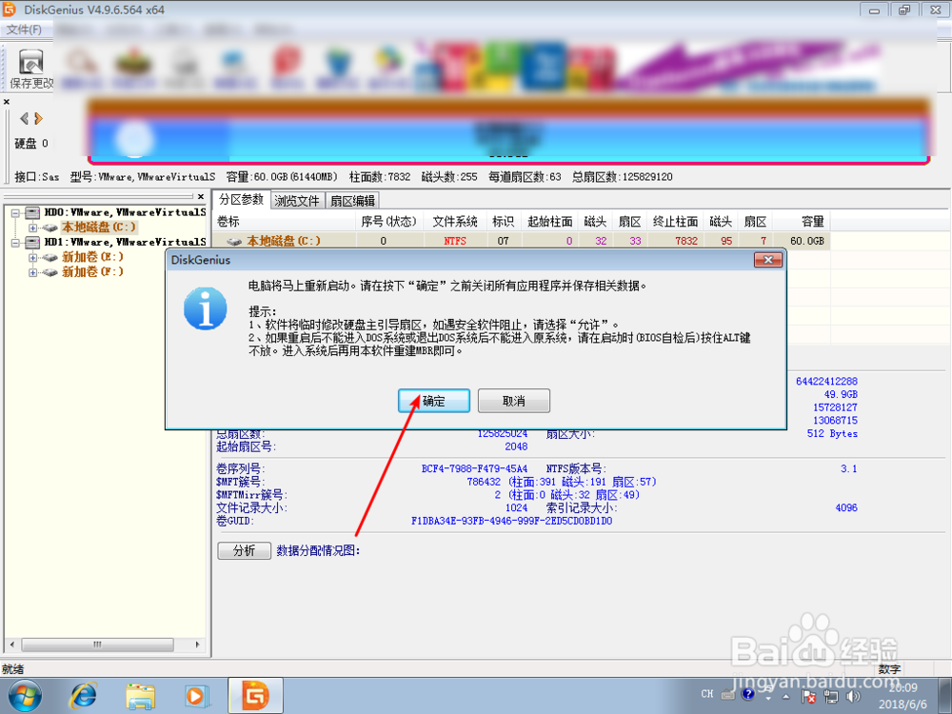
Task: Select 新加卷(E:) in the tree
Action: click(92, 257)
